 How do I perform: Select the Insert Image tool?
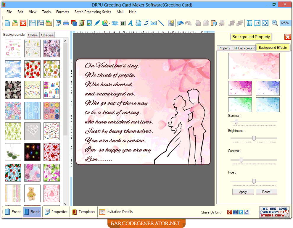pos(90,23)
